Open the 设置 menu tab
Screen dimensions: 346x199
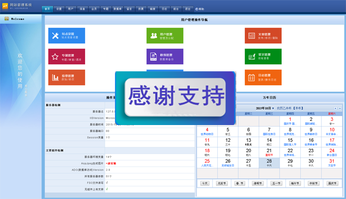click(59, 9)
